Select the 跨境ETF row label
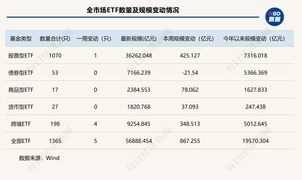 21,124
